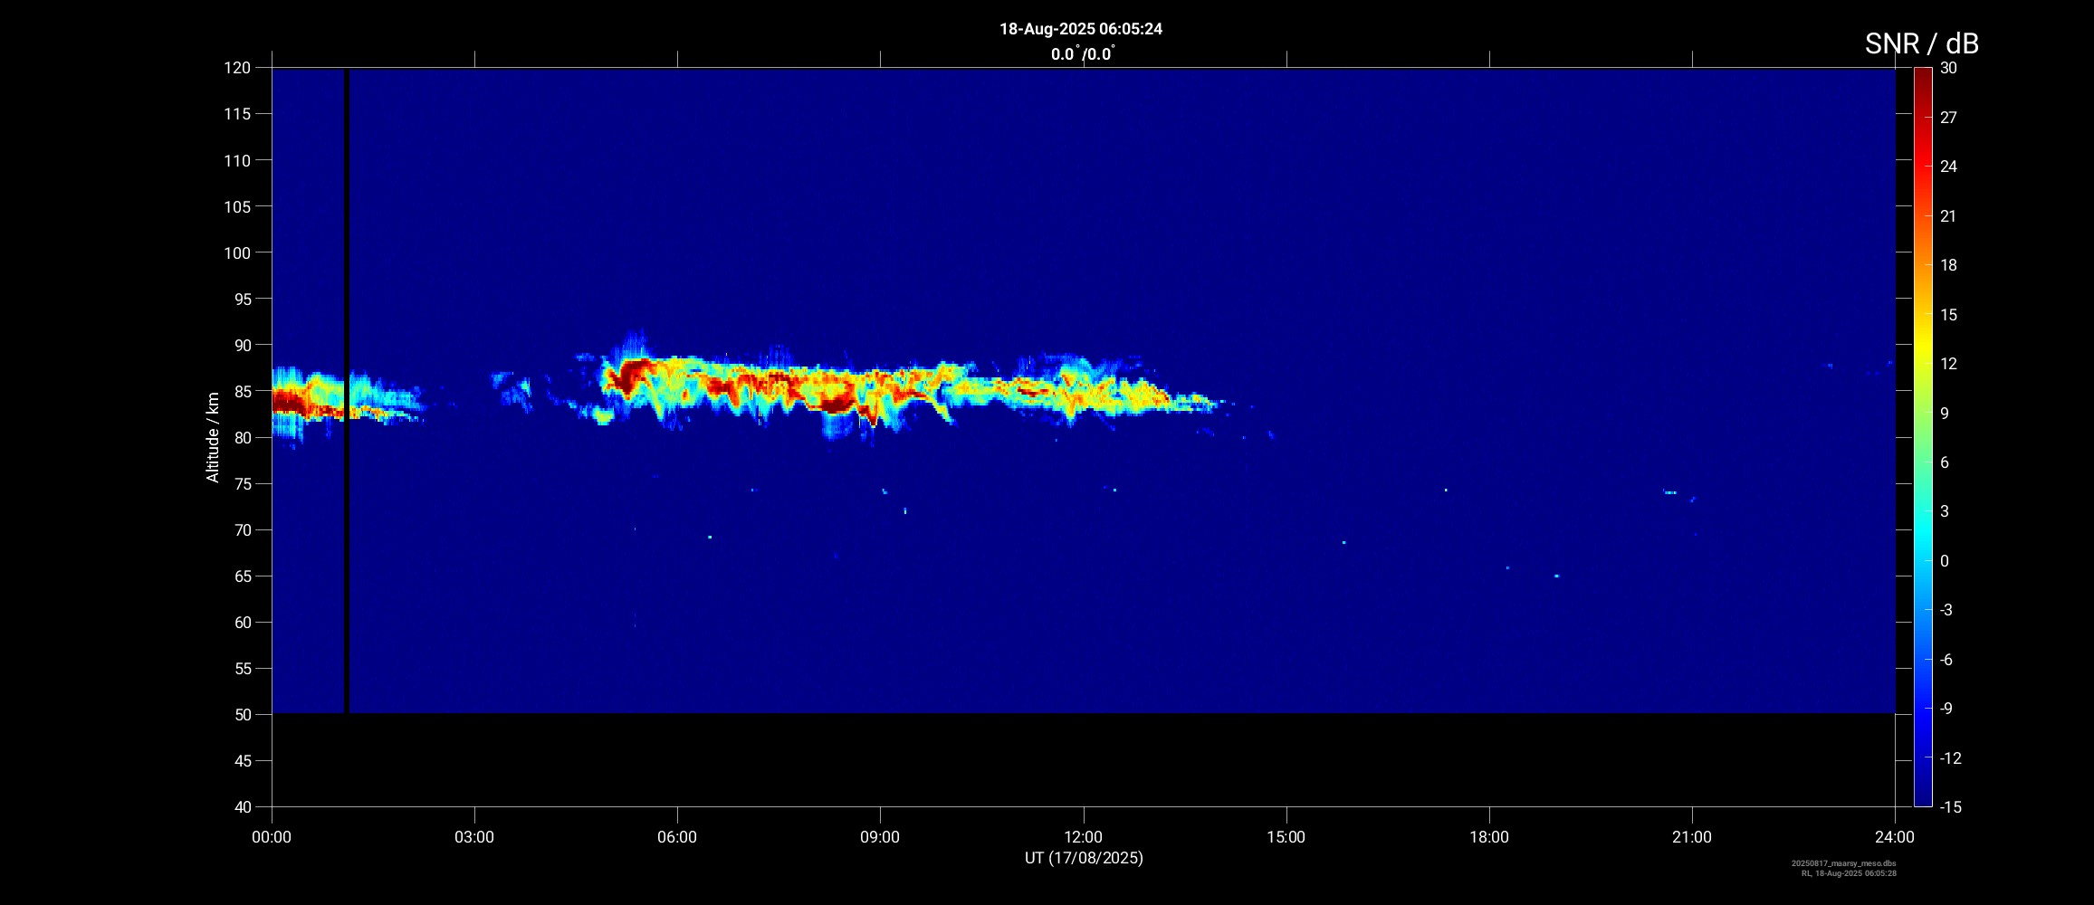Screen dimensions: 2094x905
Task: Select colorbar tick value '9'
Action: pyautogui.click(x=1945, y=414)
